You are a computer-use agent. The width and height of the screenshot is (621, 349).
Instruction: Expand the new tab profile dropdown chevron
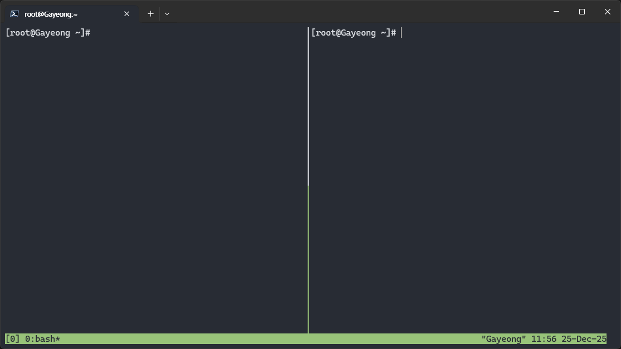click(167, 14)
